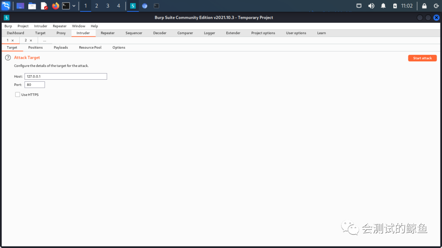Switch to the Dashboard tab
The width and height of the screenshot is (442, 248).
(15, 33)
